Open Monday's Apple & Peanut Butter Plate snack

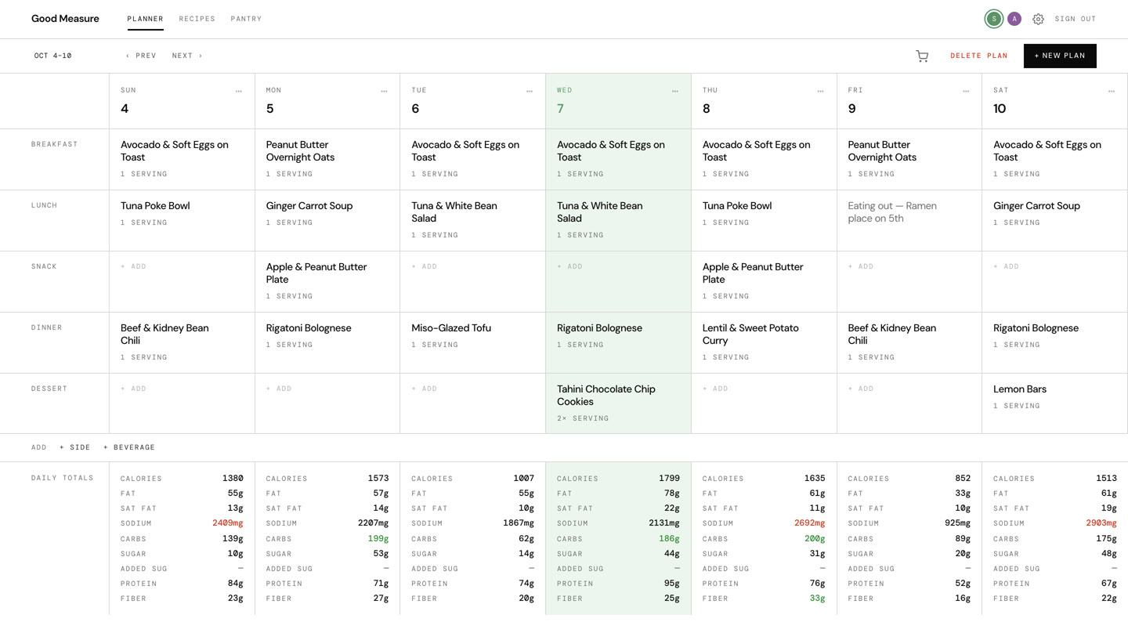coord(316,273)
